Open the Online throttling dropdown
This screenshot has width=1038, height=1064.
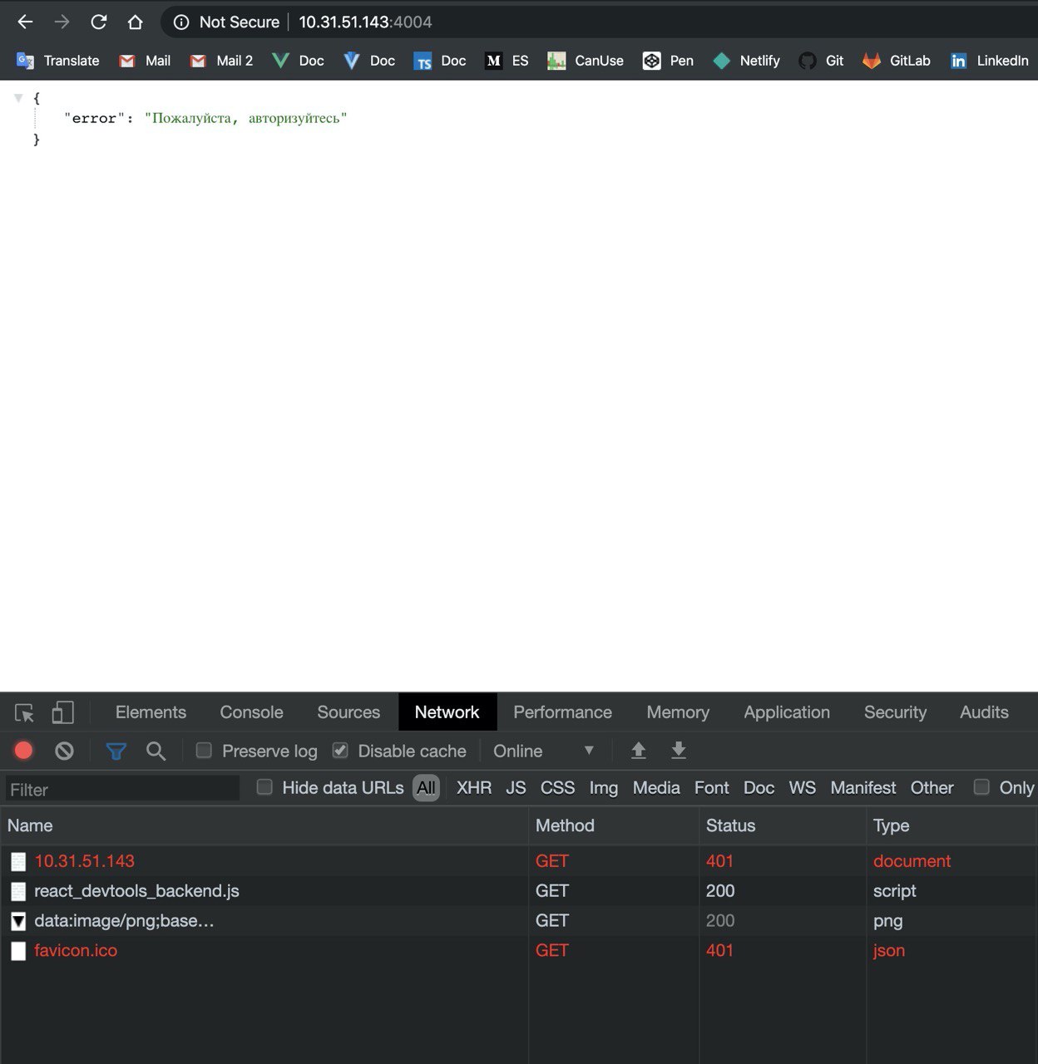tap(544, 751)
